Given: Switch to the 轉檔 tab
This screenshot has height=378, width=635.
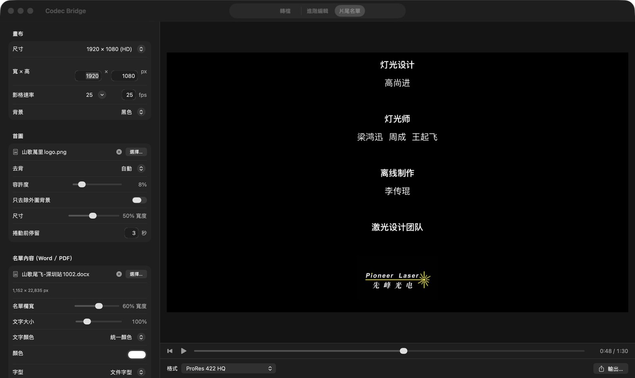Looking at the screenshot, I should pos(285,11).
